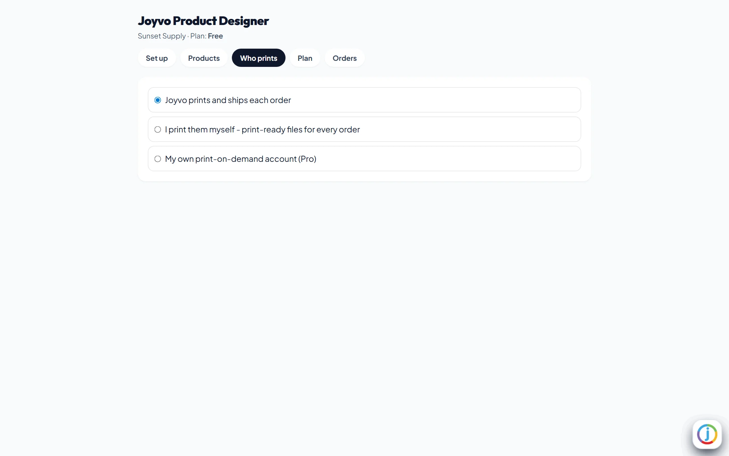Click the Plan: text in subtitle
The height and width of the screenshot is (456, 729).
198,36
